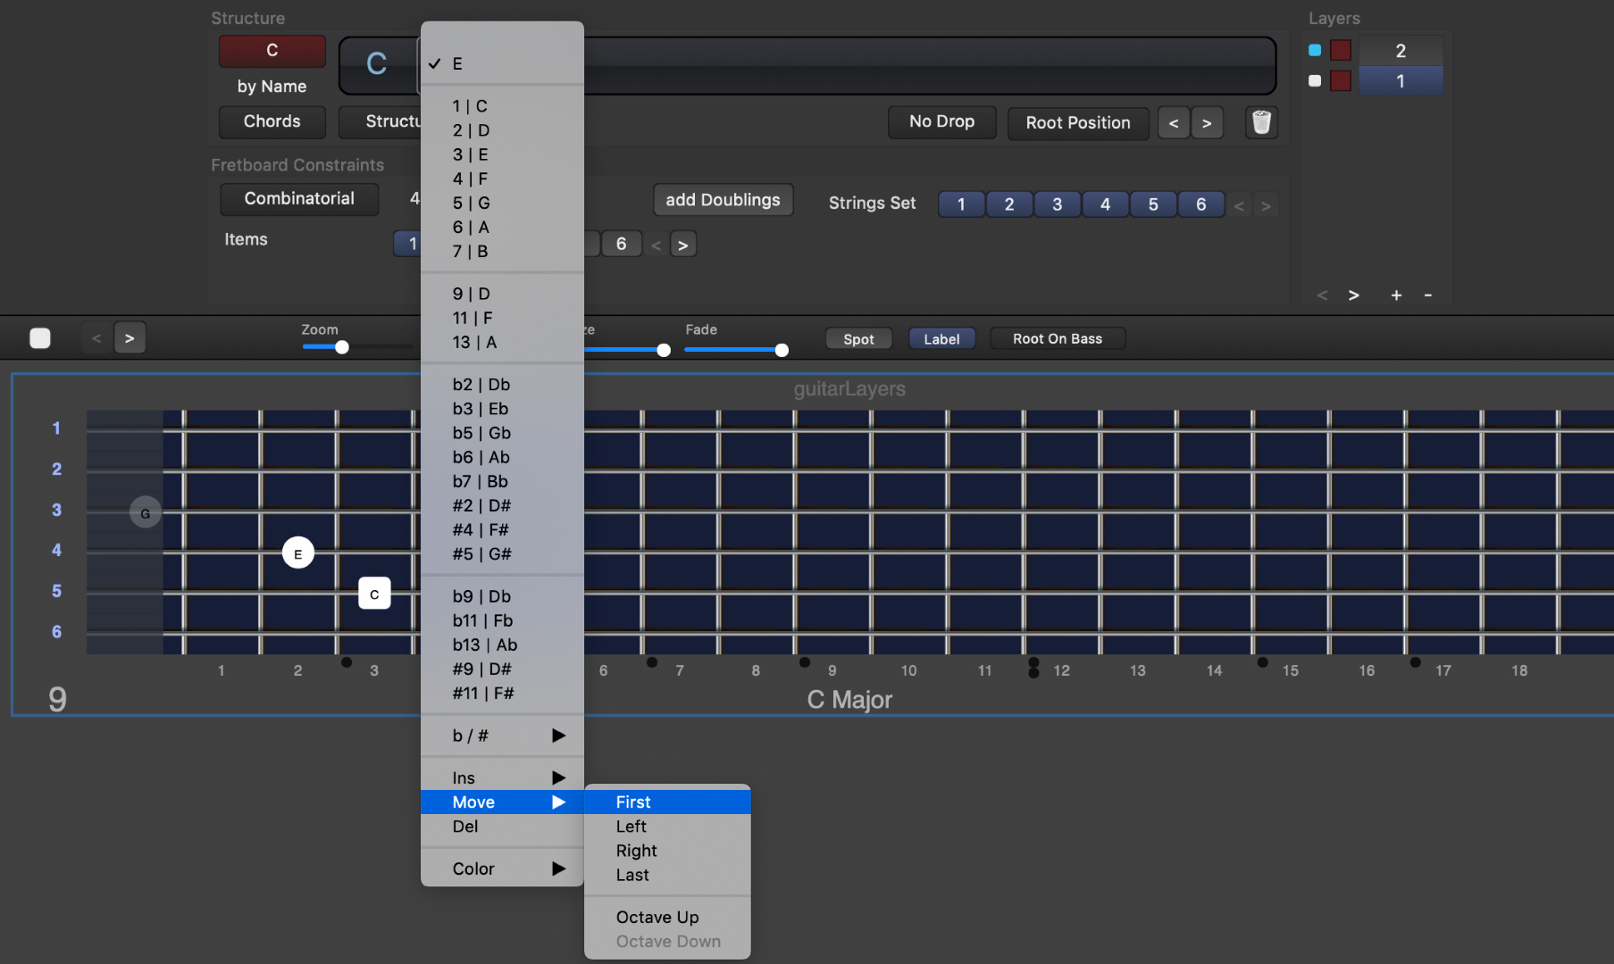Toggle the Label display button

click(x=941, y=339)
